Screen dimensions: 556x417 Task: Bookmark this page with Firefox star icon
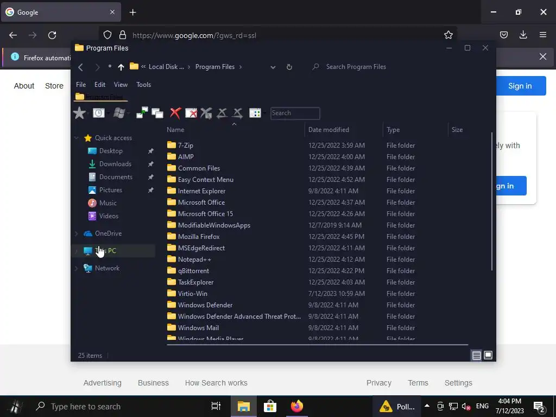coord(448,35)
